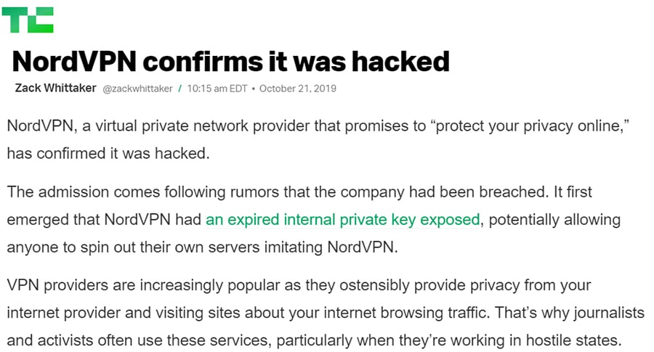
Task: Follow the "expired internal private key exposed" link
Action: click(342, 219)
